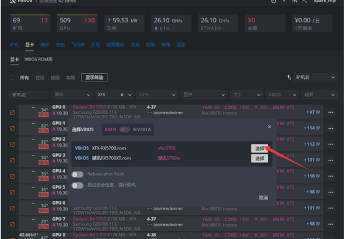Click the yellow status icon beside GPU 4

(12, 176)
